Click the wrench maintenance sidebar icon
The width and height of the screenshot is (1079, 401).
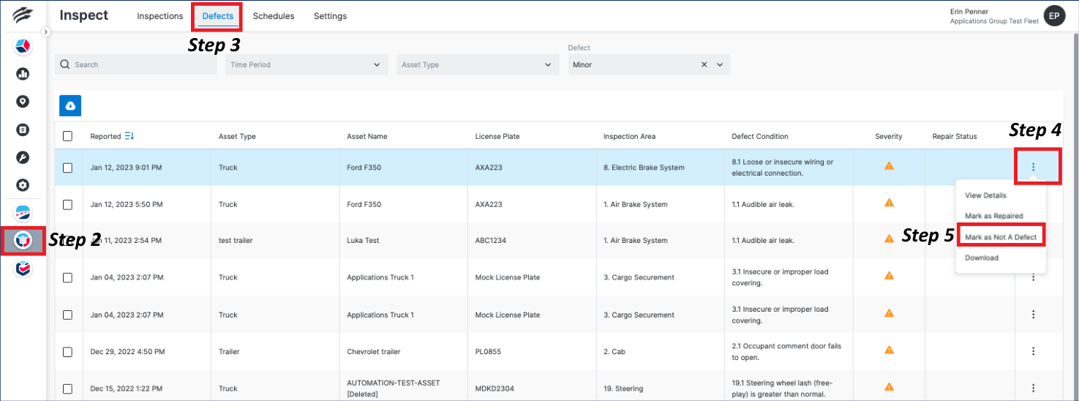pyautogui.click(x=23, y=157)
